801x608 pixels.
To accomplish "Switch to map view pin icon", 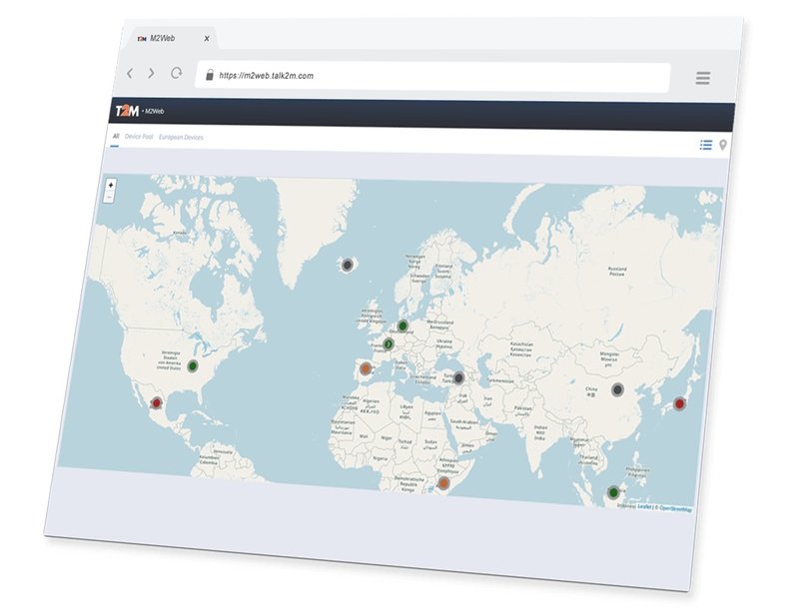I will 722,146.
